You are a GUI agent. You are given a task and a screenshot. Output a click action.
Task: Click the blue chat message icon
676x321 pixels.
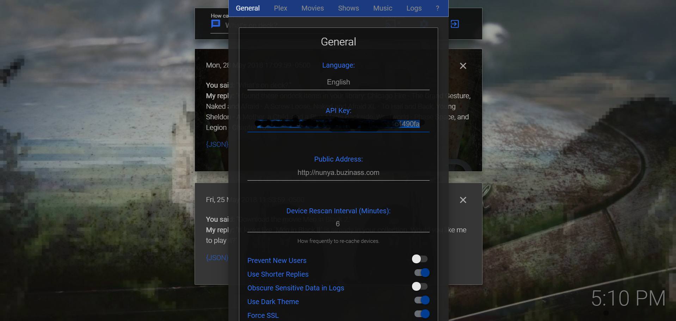[x=215, y=24]
